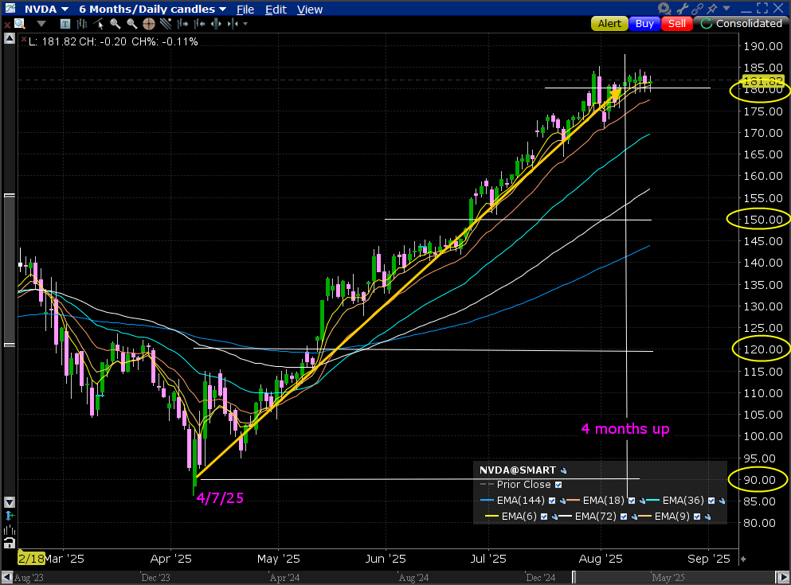Open EMA(72) settings wrench
This screenshot has width=791, height=585.
(634, 517)
